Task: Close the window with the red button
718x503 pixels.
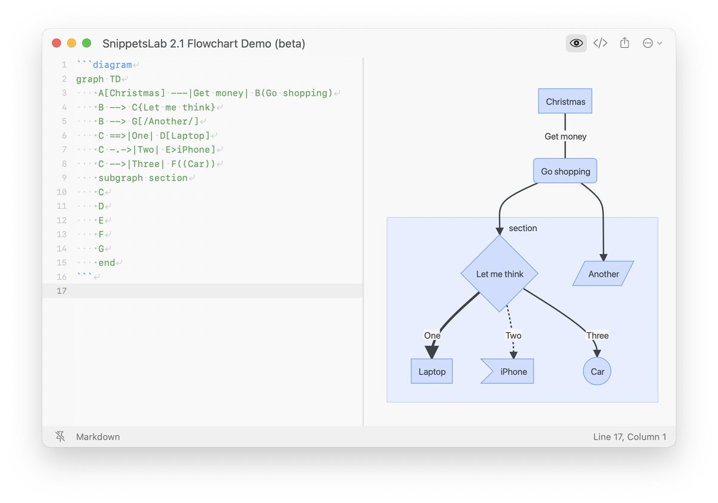Action: tap(57, 43)
